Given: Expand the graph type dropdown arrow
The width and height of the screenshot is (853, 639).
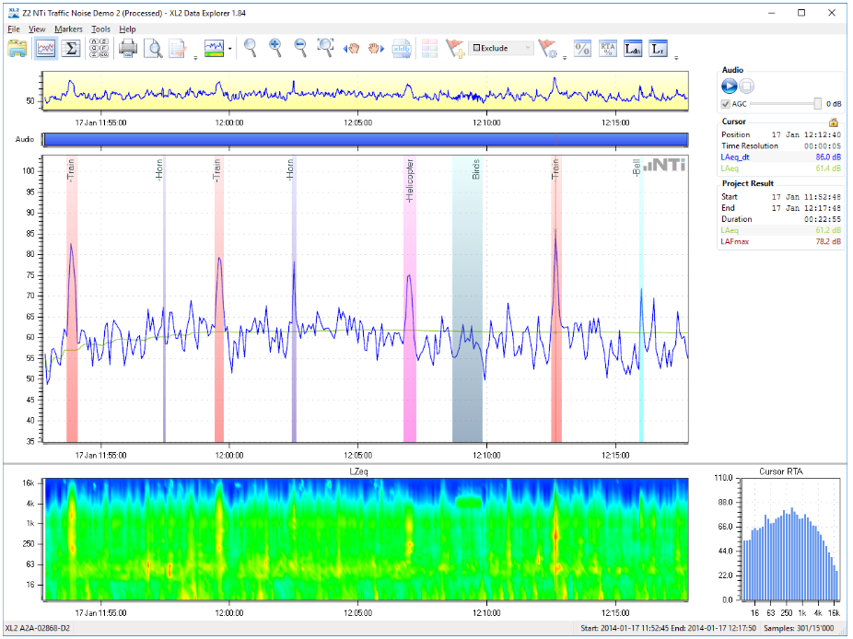Looking at the screenshot, I should (x=230, y=49).
